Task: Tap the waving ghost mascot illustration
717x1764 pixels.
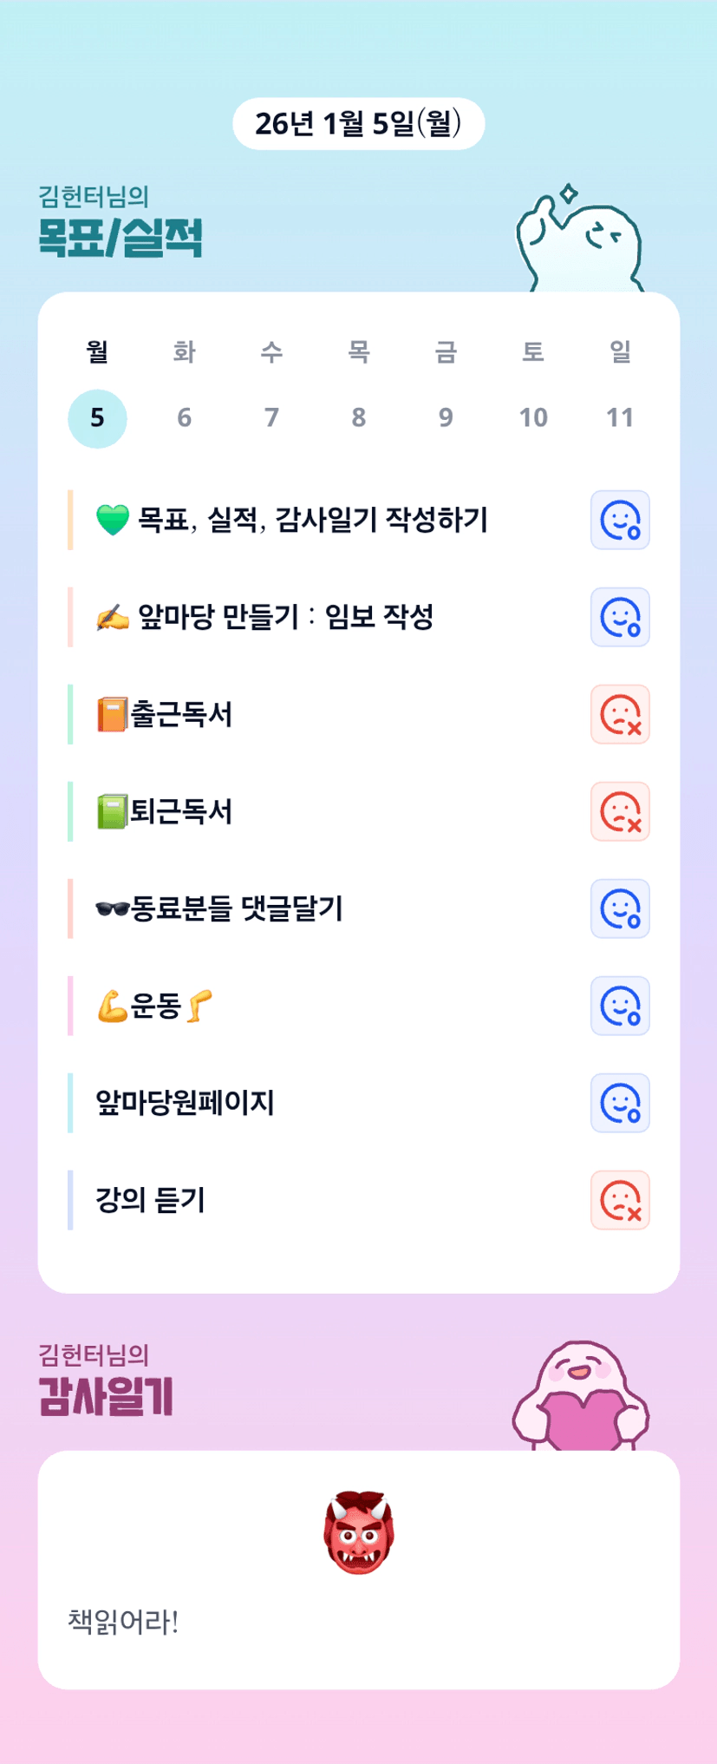Action: point(579,243)
